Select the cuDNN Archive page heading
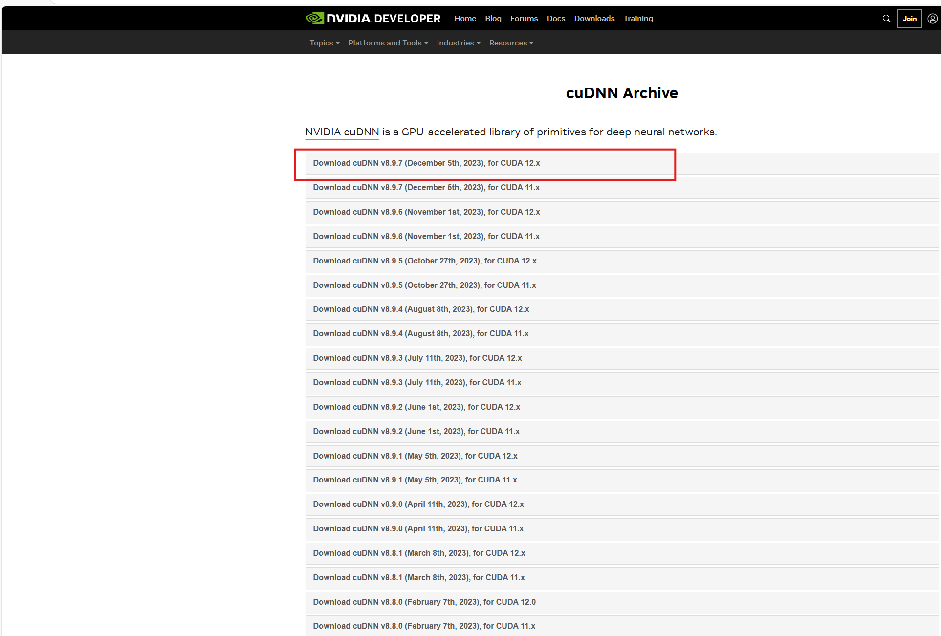Viewport: 941px width, 636px height. point(622,93)
